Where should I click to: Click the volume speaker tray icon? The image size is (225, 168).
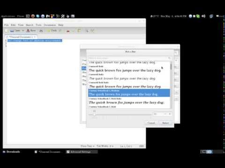[x=203, y=16]
